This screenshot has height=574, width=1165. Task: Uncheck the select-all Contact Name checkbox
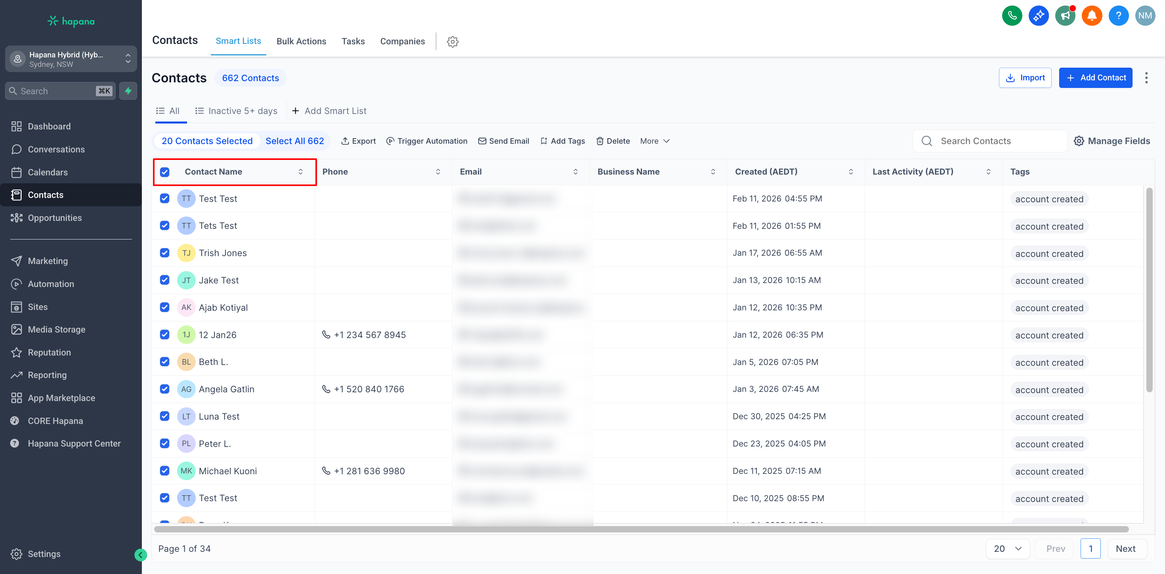(164, 172)
